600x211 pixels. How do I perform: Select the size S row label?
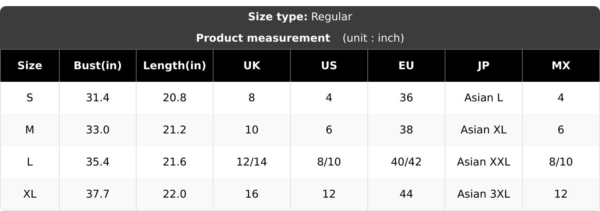(29, 98)
